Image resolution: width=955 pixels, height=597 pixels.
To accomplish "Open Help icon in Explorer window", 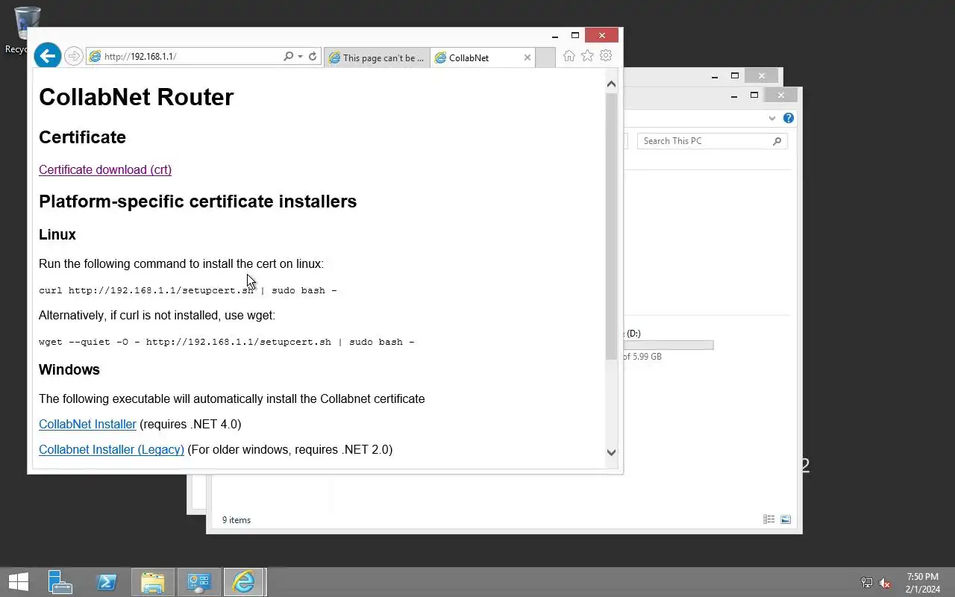I will coord(789,118).
